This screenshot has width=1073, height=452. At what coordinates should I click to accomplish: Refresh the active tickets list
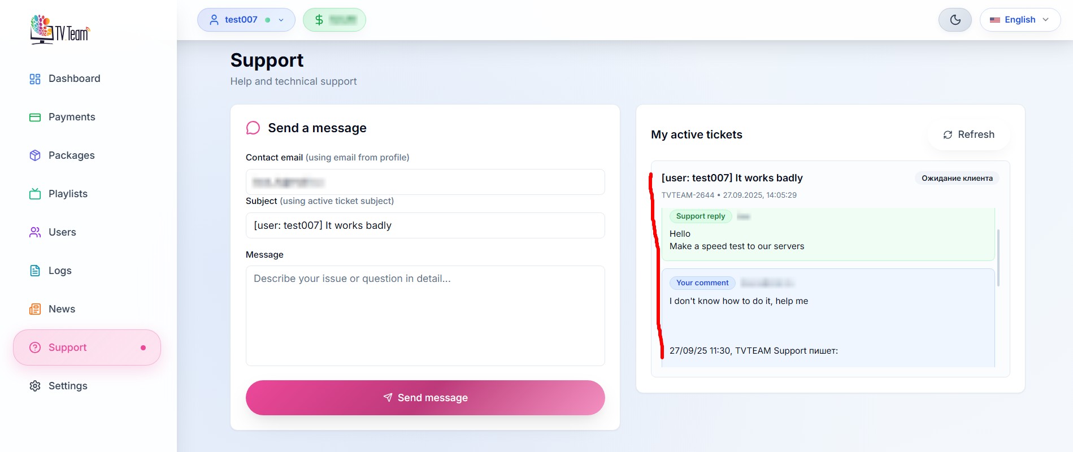tap(968, 134)
